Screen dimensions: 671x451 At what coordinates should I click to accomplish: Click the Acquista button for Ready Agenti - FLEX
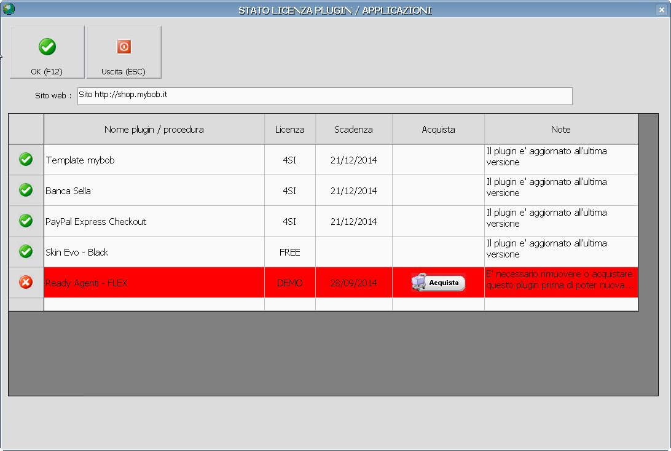[438, 283]
